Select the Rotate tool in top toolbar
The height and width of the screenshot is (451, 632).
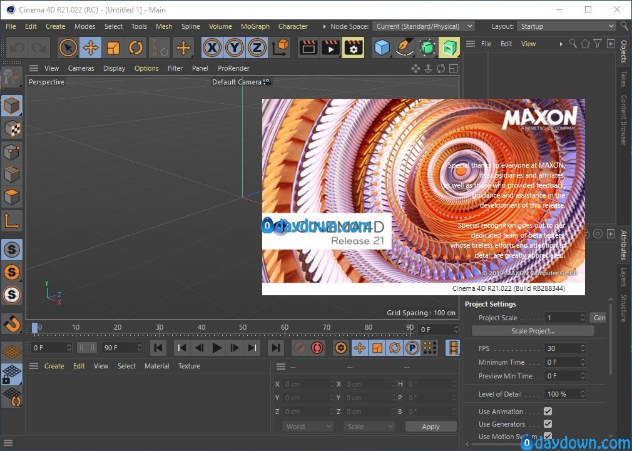click(136, 48)
